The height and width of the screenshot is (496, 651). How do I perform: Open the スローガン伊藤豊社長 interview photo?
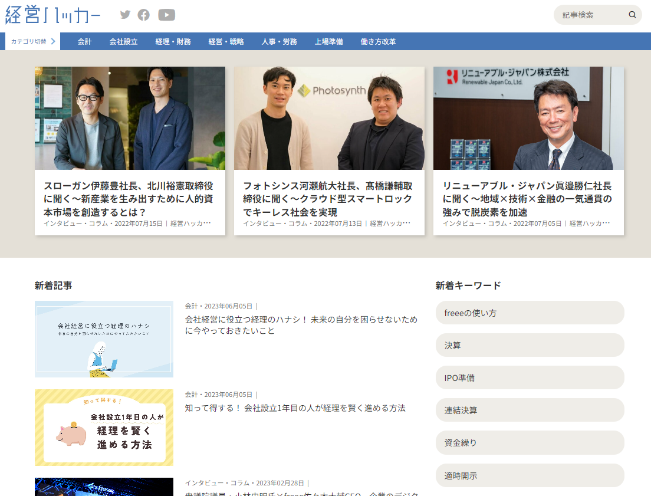point(130,118)
